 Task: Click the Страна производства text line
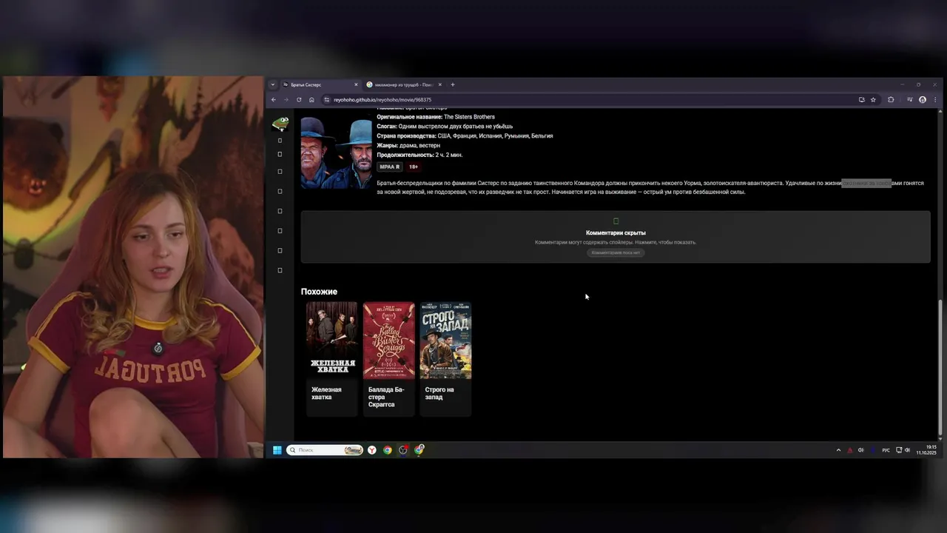(x=465, y=136)
